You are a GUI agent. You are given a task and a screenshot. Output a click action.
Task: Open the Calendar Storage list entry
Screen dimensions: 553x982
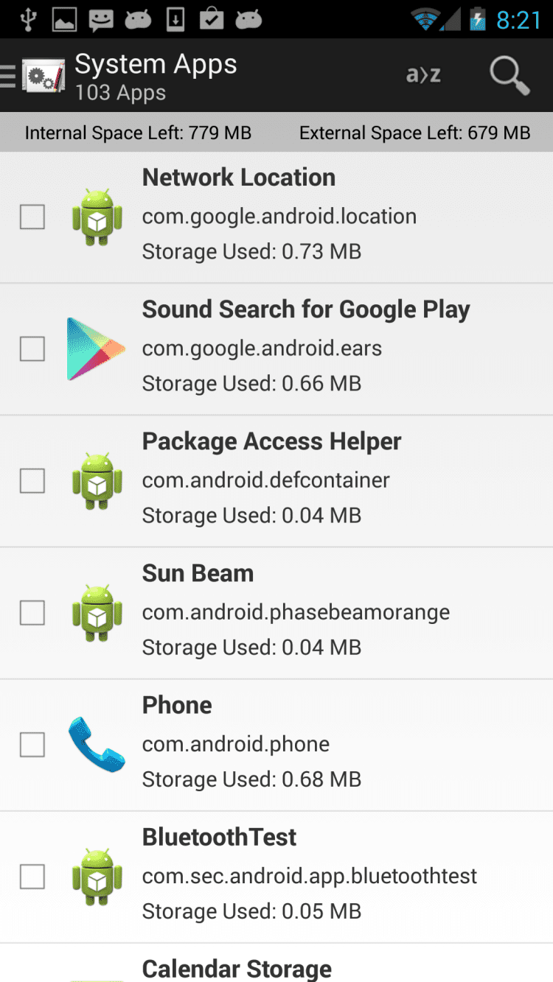pos(237,968)
